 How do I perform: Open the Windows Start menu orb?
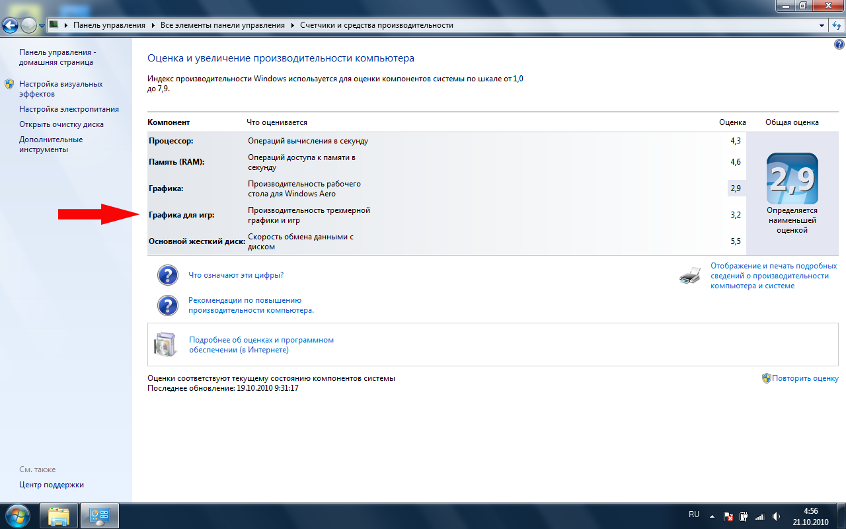click(17, 516)
